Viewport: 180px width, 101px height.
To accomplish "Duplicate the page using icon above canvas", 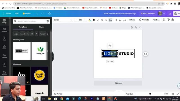I will click(x=136, y=27).
